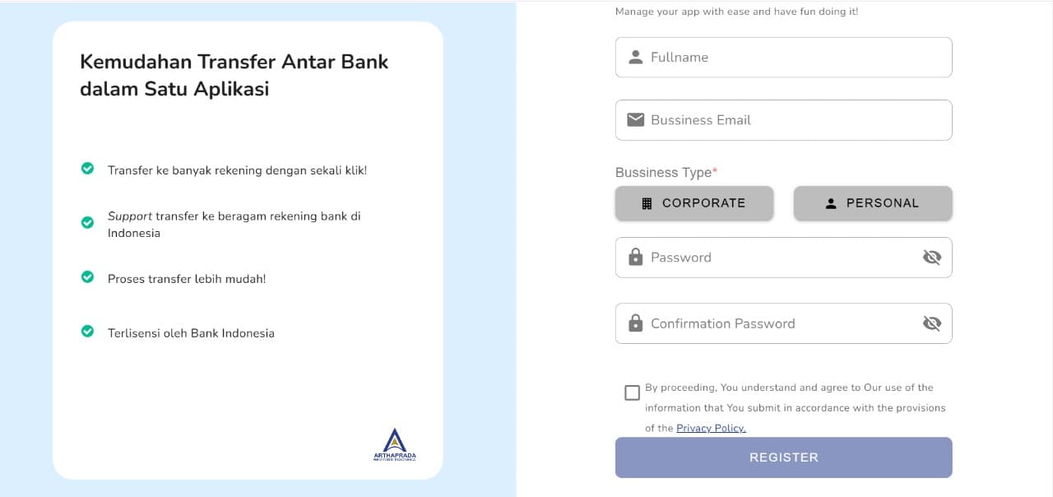Show the Password field characters
The width and height of the screenshot is (1053, 497).
931,258
